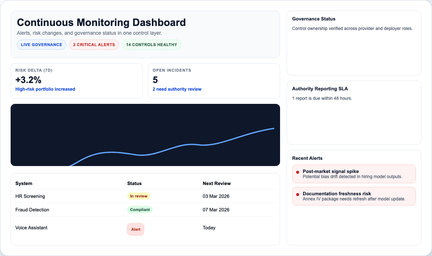
Task: Expand the RISK DELTA (7D) card
Action: point(77,81)
